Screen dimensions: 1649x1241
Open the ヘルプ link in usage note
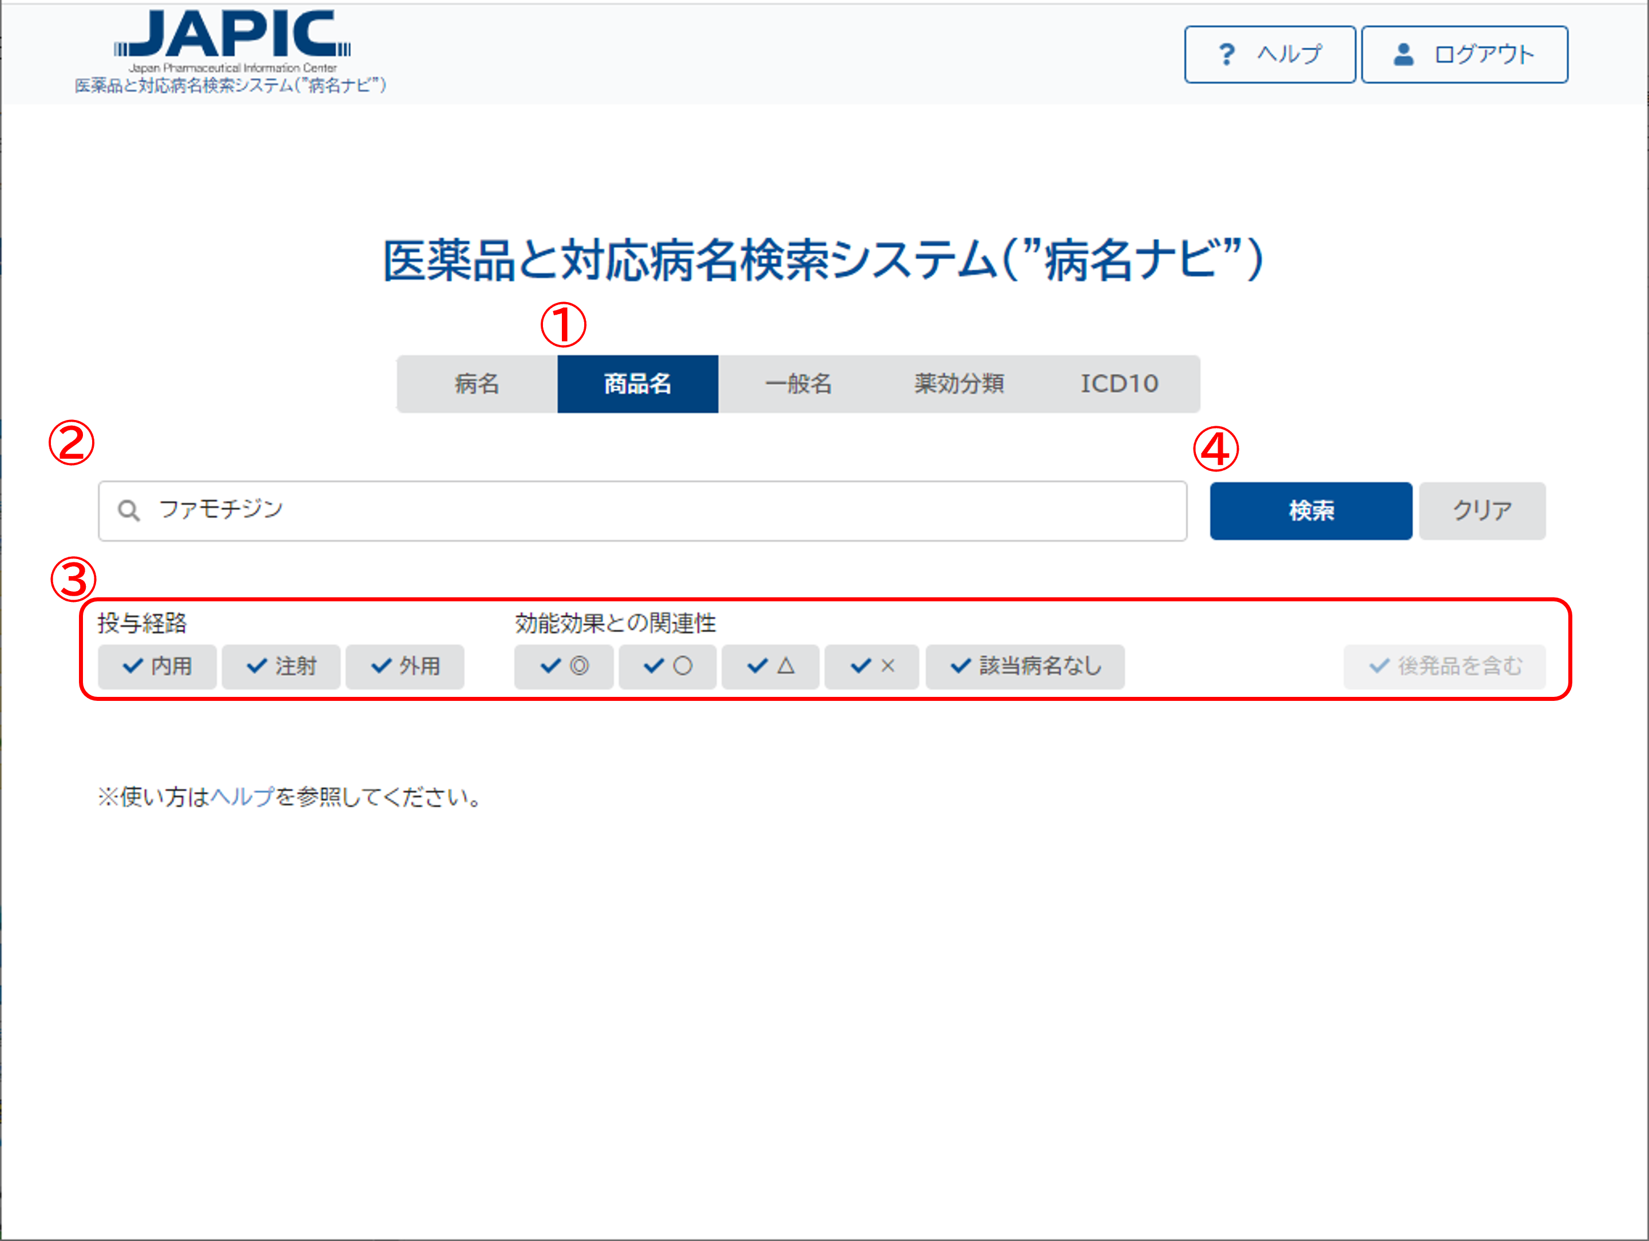242,797
